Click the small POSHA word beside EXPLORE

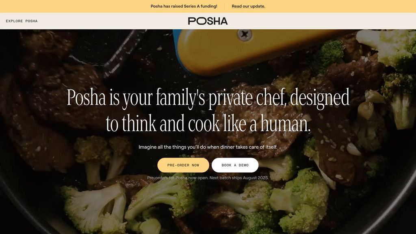tap(32, 21)
